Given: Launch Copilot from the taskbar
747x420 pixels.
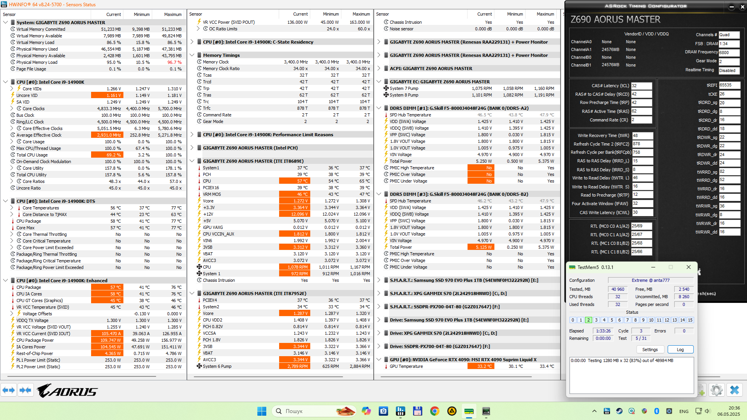Looking at the screenshot, I should click(366, 411).
